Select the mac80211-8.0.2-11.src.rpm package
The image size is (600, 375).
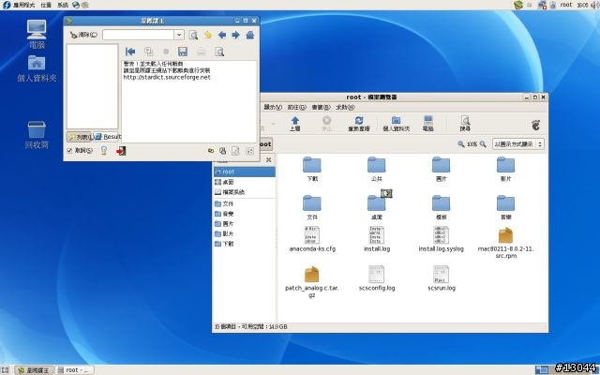pos(505,243)
